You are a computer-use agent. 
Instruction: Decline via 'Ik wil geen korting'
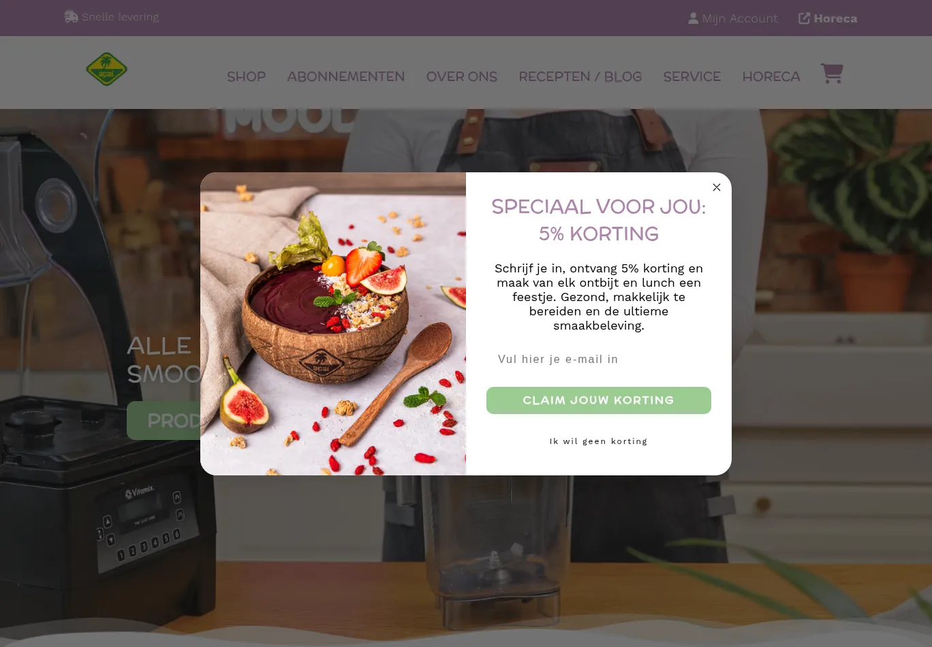click(x=598, y=441)
